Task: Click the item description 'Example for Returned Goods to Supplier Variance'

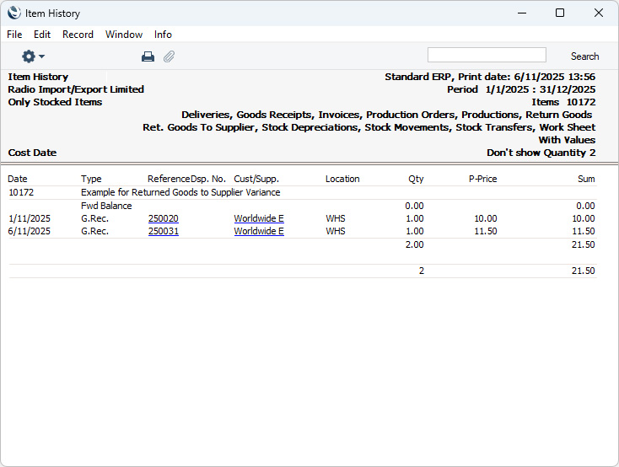Action: click(180, 192)
